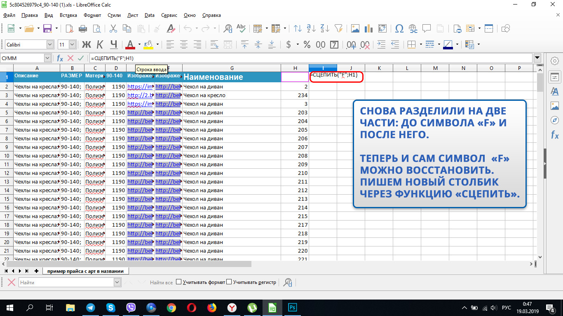Viewport: 563px width, 316px height.
Task: Run the Spelling check icon
Action: click(x=241, y=28)
